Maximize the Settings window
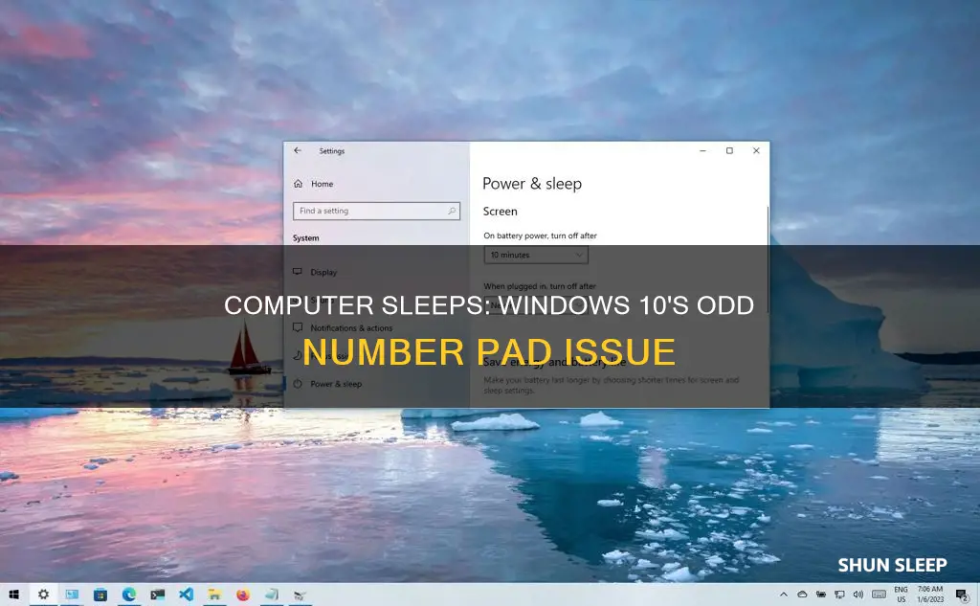 coord(729,150)
